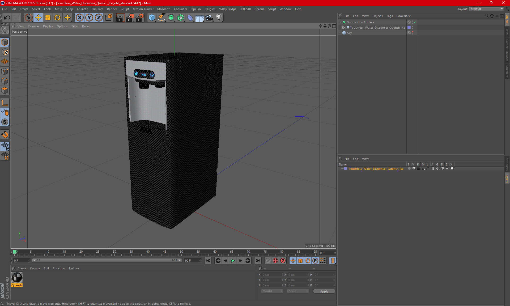Viewport: 510px width, 306px height.
Task: Switch to Points mode
Action: 5,71
